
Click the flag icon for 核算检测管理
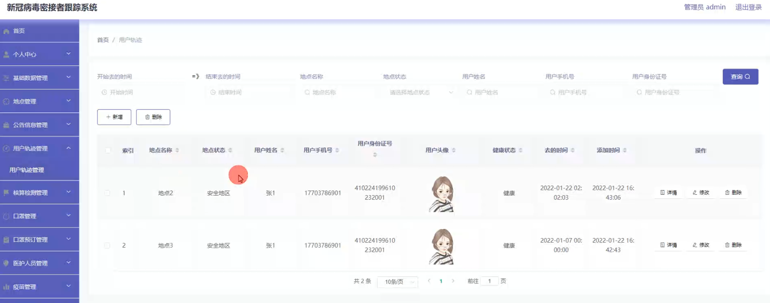click(x=6, y=193)
